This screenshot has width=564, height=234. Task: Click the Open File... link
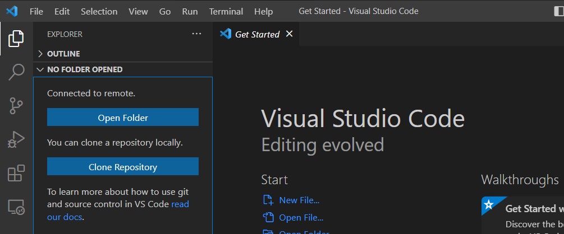[x=301, y=217]
